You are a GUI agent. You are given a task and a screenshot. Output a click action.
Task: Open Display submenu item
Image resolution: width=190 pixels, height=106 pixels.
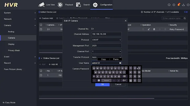pos(11,44)
